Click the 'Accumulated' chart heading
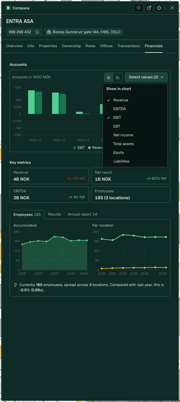 pyautogui.click(x=25, y=225)
